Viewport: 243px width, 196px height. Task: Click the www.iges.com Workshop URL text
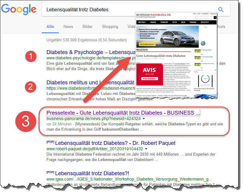coord(129,179)
